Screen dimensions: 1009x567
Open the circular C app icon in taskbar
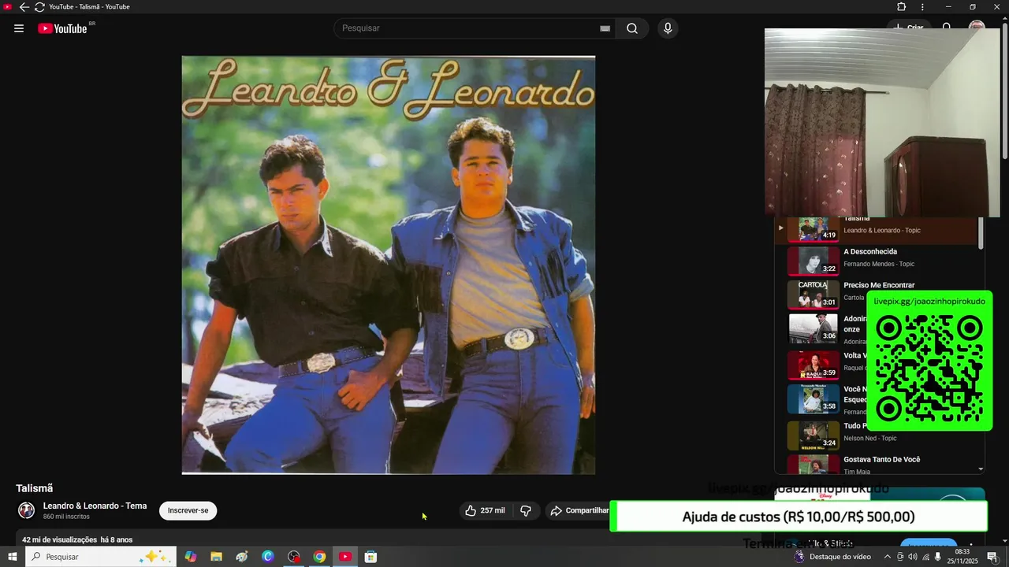[x=268, y=557]
